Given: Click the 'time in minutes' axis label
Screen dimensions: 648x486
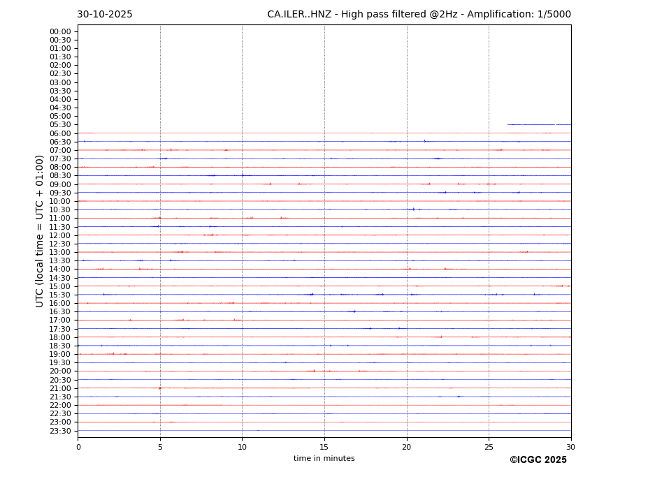Looking at the screenshot, I should (324, 459).
